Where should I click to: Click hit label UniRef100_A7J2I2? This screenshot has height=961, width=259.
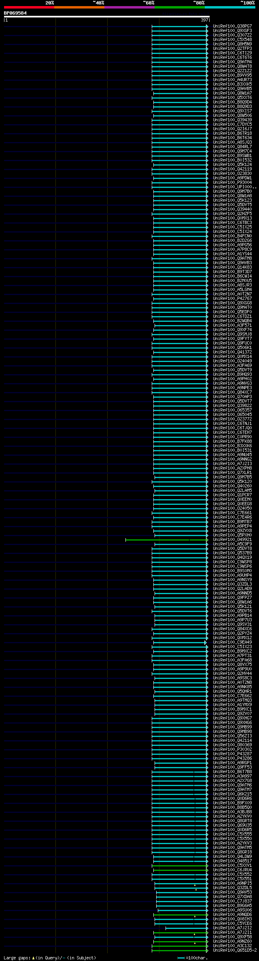click(232, 928)
